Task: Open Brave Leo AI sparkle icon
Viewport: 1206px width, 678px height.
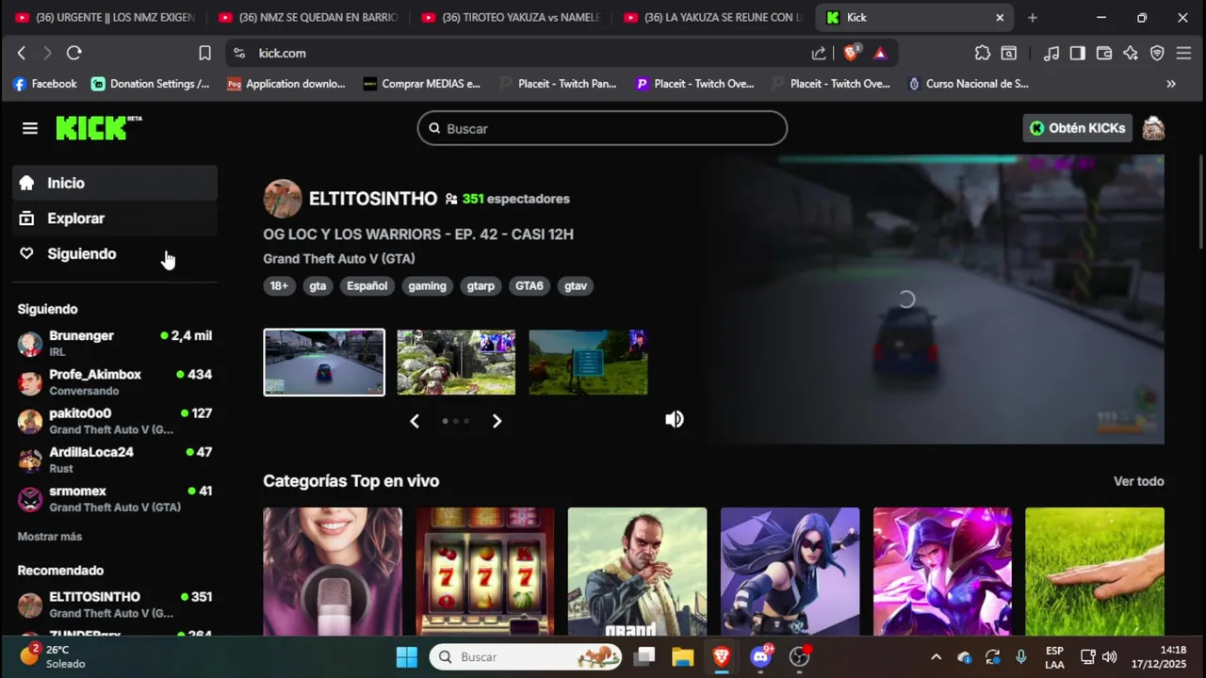Action: click(x=1131, y=54)
